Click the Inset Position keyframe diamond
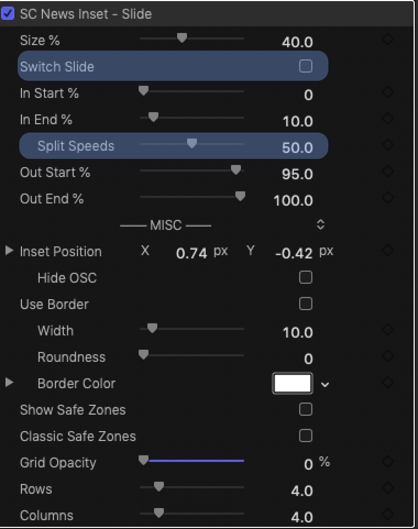Image resolution: width=418 pixels, height=529 pixels. click(x=388, y=250)
